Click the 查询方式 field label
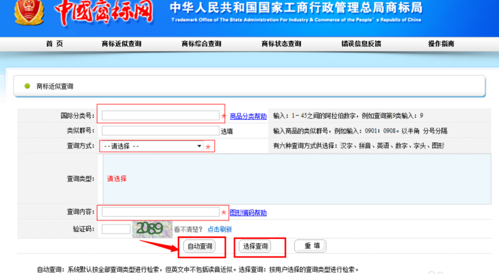The width and height of the screenshot is (499, 274). click(x=80, y=146)
